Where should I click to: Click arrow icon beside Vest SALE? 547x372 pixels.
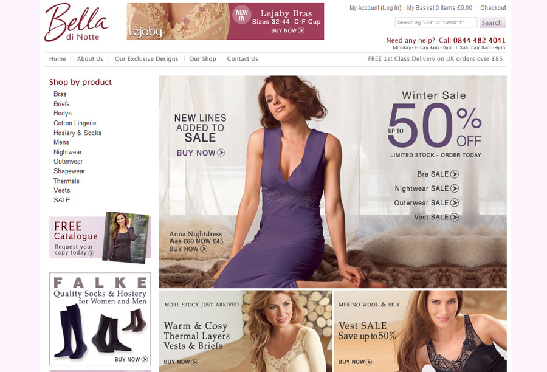point(454,217)
